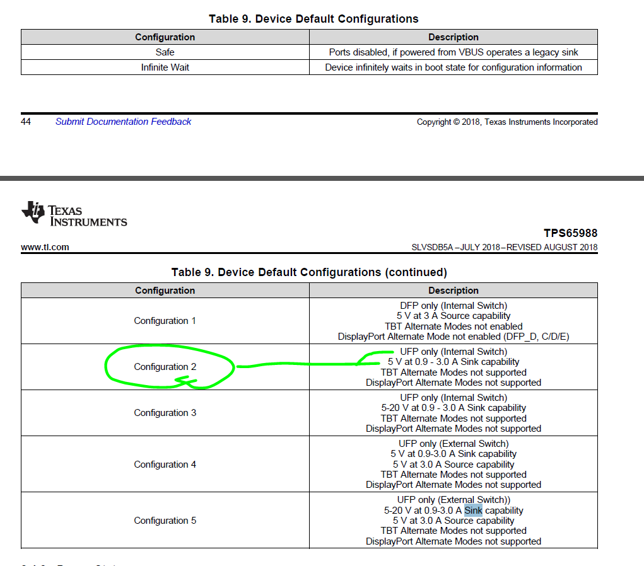This screenshot has width=644, height=566.
Task: Click 'Copyright © 2018, Texas Instruments Incorporated'
Action: pyautogui.click(x=507, y=122)
